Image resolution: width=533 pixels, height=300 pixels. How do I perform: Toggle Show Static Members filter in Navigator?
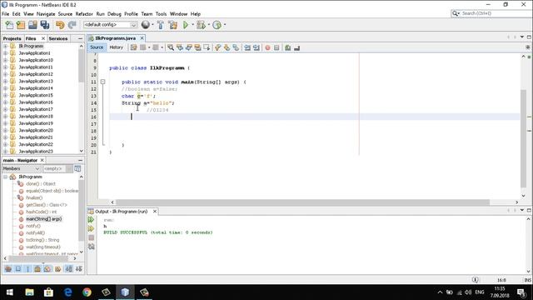click(x=27, y=268)
